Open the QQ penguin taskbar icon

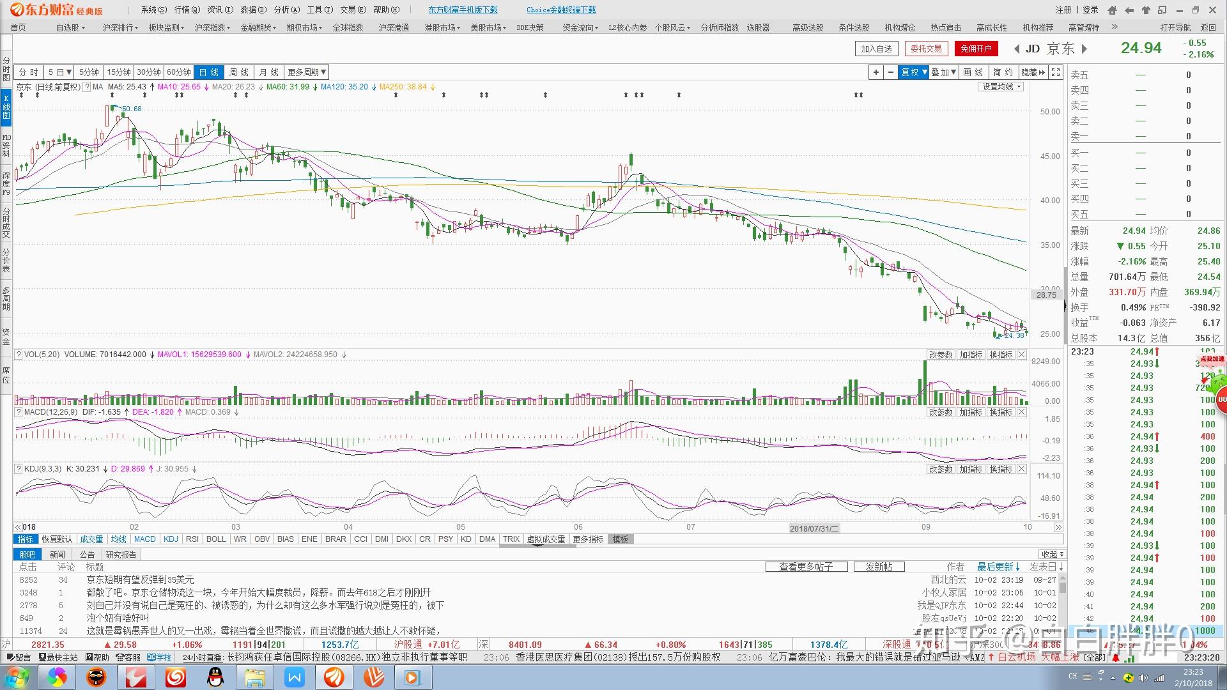click(x=216, y=677)
